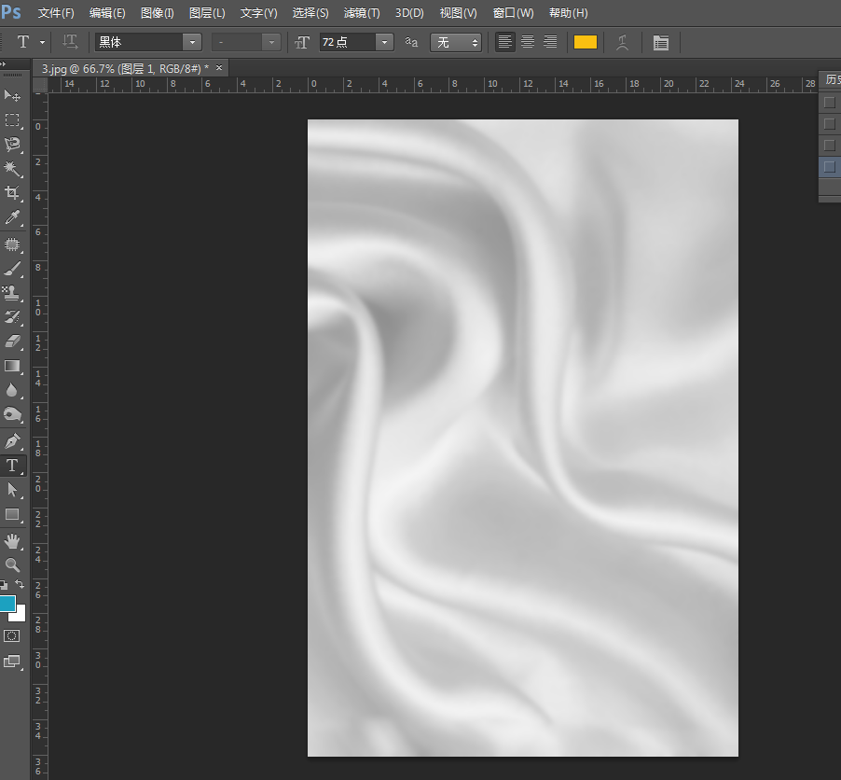Image resolution: width=841 pixels, height=780 pixels.
Task: Select the Brush tool
Action: 12,269
